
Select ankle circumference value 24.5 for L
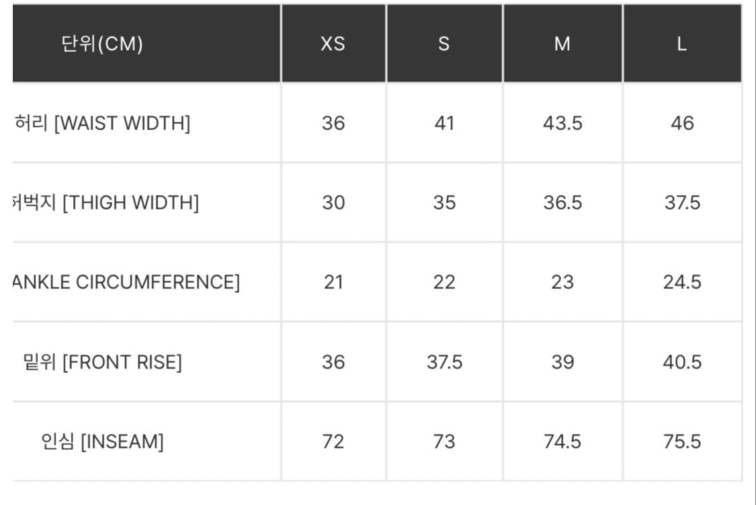point(682,282)
